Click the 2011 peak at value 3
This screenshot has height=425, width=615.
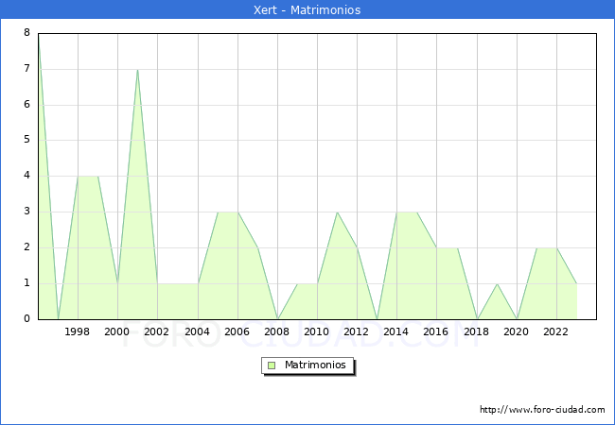click(x=338, y=212)
